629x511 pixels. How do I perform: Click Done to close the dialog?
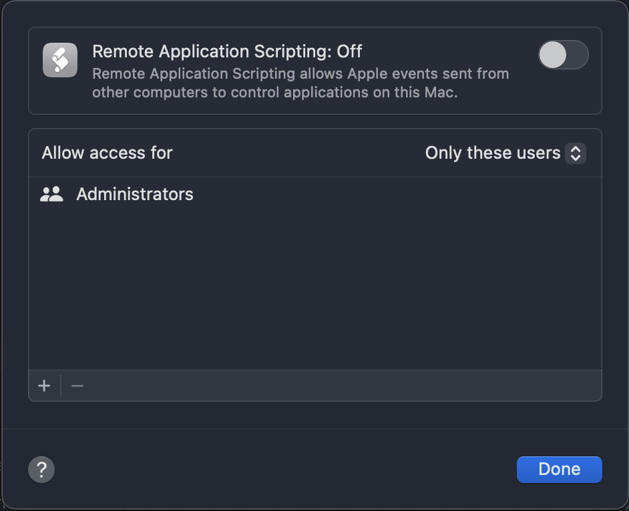pyautogui.click(x=559, y=469)
